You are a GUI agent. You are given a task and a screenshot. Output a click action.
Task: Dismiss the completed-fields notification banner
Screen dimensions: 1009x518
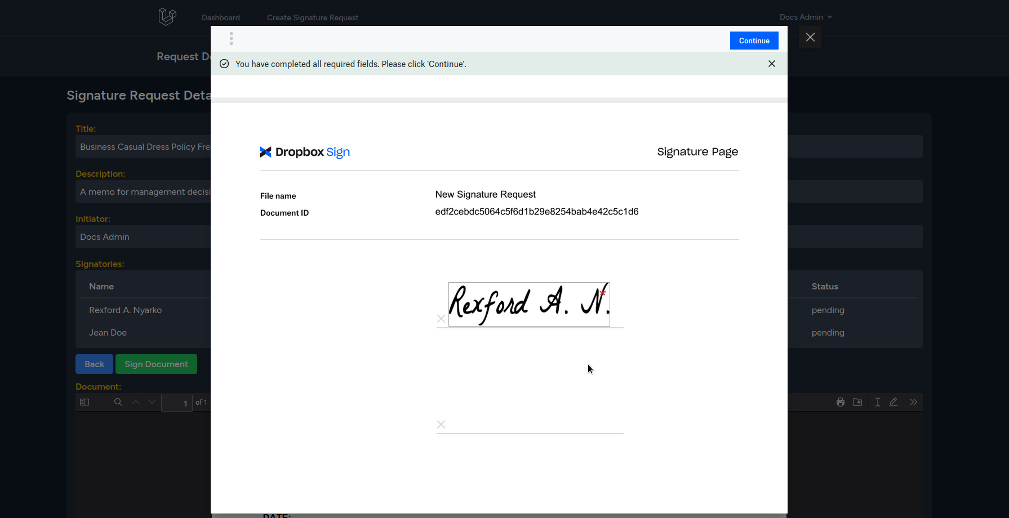771,64
